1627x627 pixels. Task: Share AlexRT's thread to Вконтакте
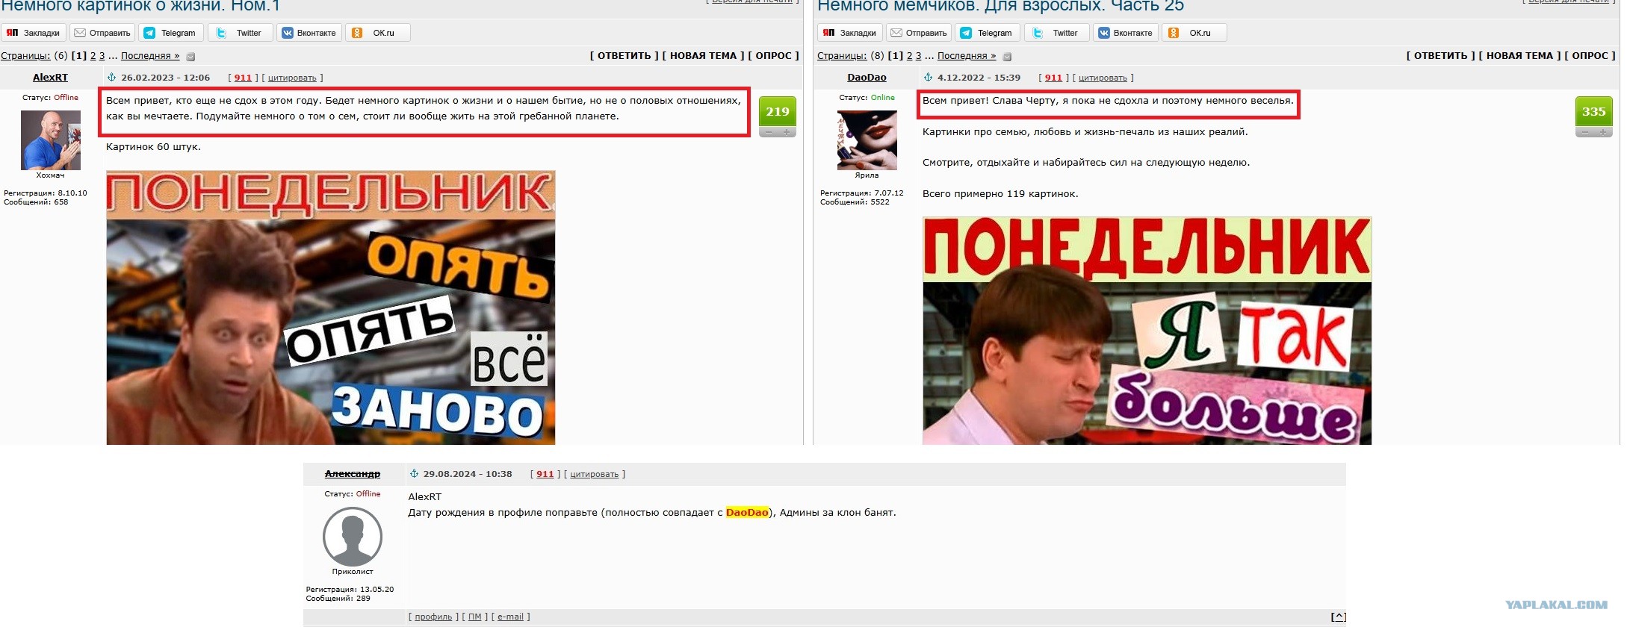(309, 33)
